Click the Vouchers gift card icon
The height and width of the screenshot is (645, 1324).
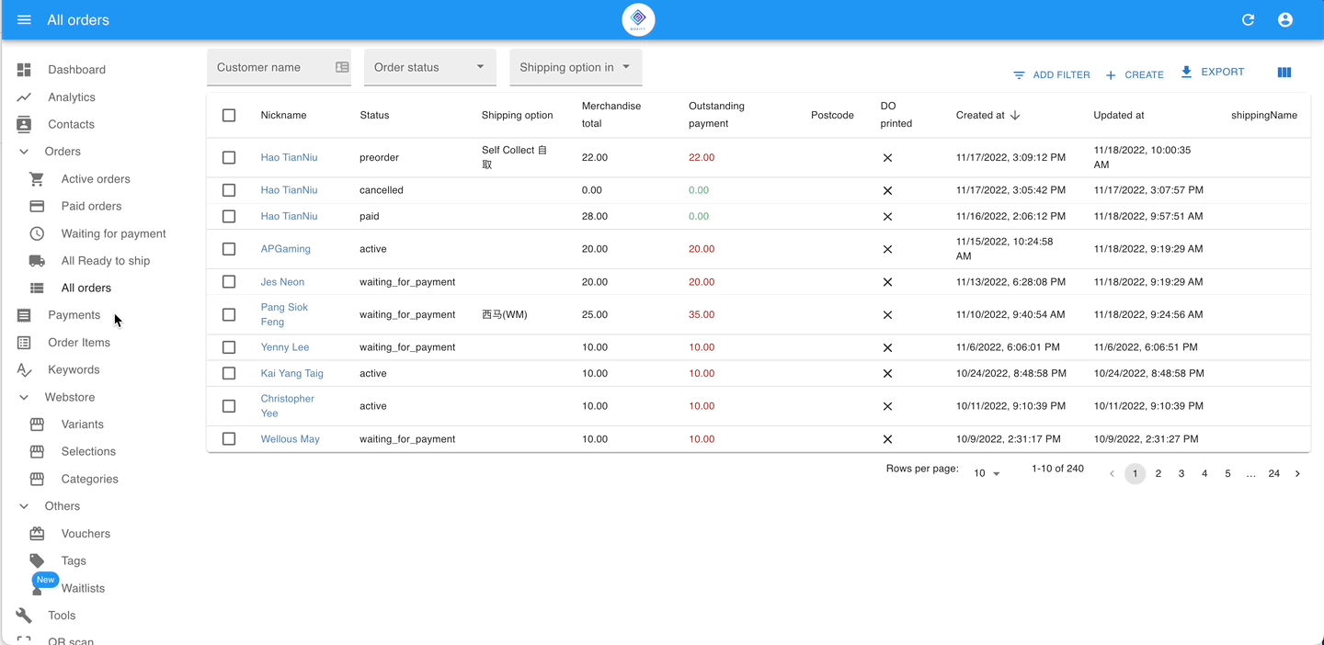click(x=37, y=534)
